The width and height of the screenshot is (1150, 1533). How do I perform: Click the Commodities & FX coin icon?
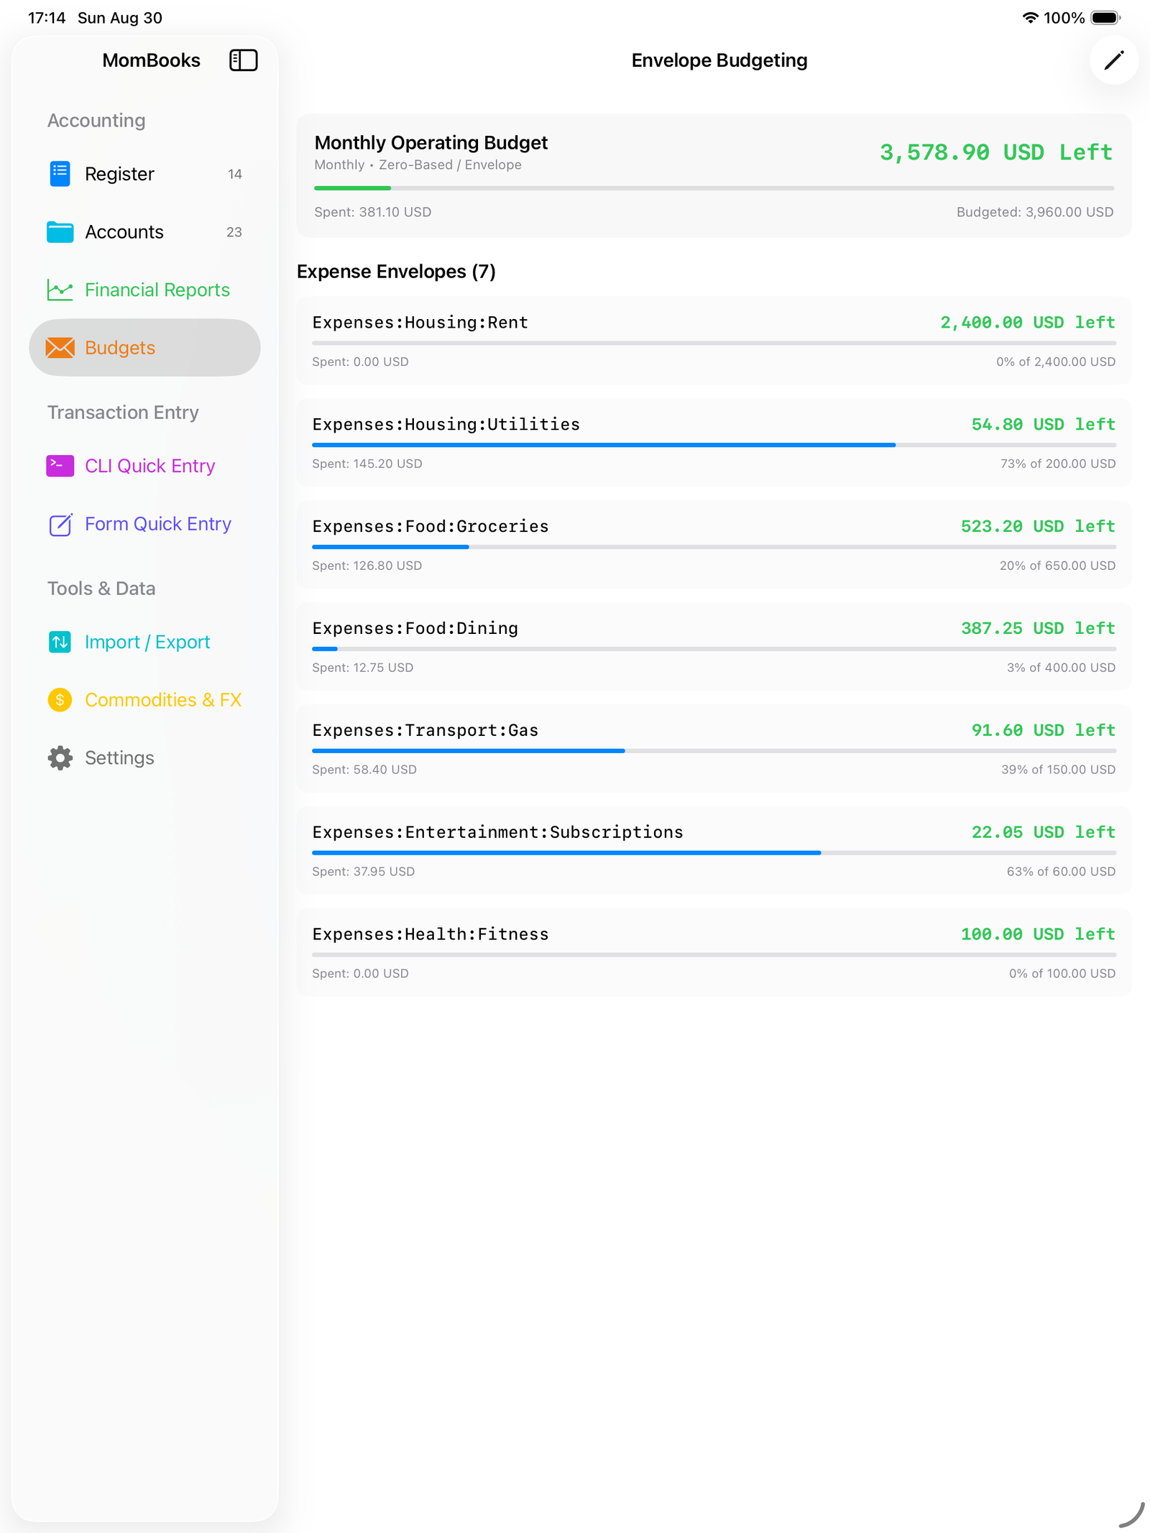(x=60, y=700)
